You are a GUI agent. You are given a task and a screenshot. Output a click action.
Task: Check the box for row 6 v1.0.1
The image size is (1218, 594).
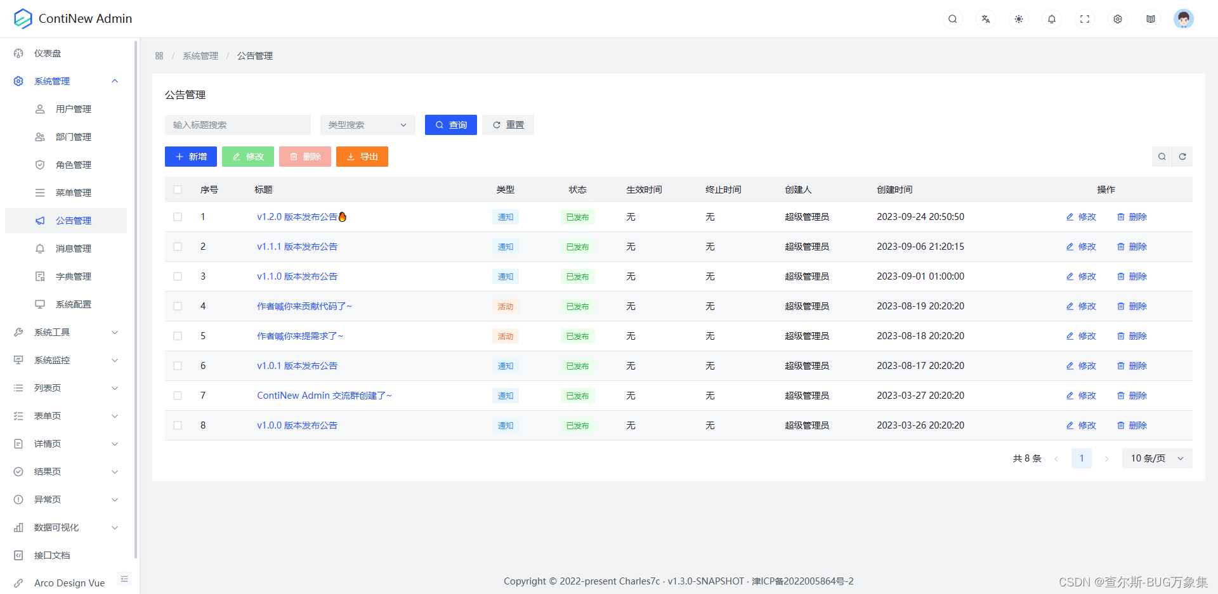pos(178,366)
